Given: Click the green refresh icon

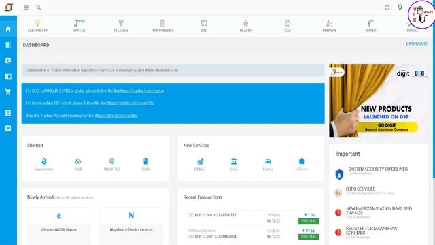Looking at the screenshot, I should pyautogui.click(x=400, y=7).
